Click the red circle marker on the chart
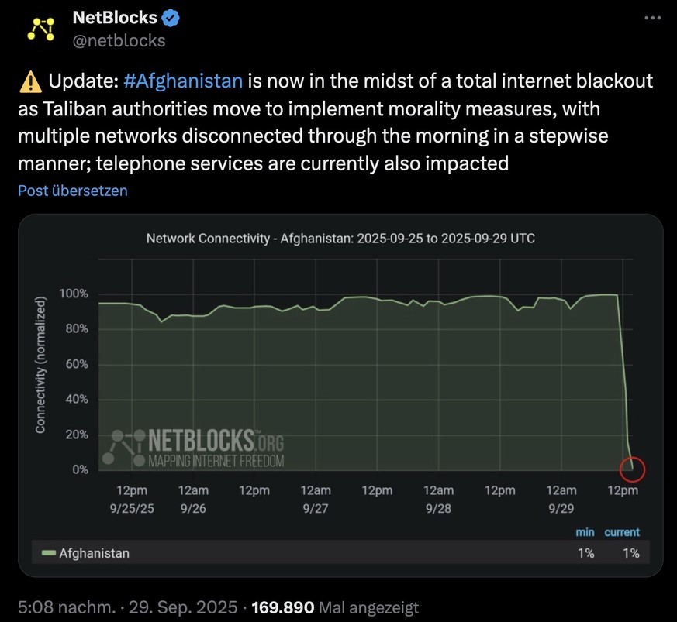This screenshot has width=677, height=622. [x=633, y=469]
